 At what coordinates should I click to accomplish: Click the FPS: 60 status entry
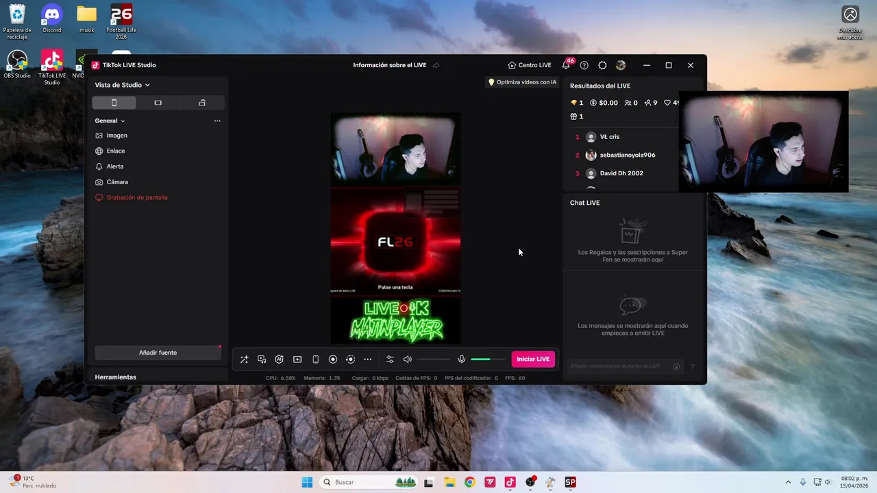[x=515, y=378]
